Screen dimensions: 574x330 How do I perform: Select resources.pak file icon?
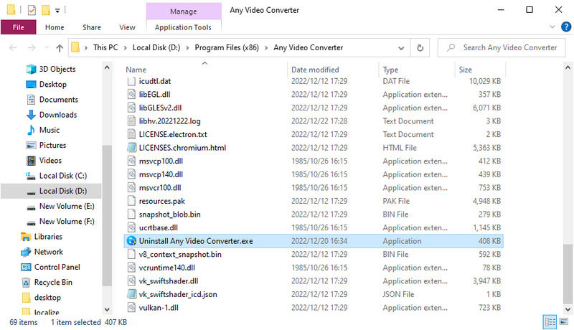tap(131, 201)
